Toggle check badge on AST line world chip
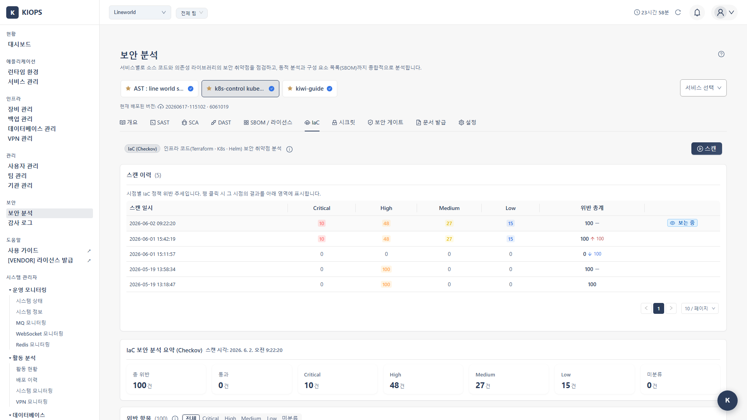The width and height of the screenshot is (747, 420). pos(191,89)
